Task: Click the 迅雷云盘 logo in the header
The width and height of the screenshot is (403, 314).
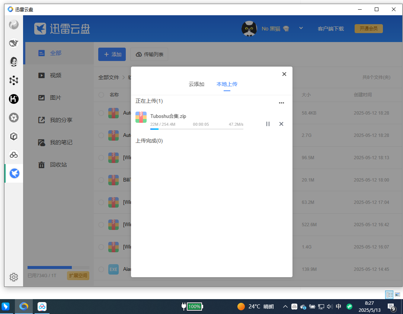Action: click(62, 29)
